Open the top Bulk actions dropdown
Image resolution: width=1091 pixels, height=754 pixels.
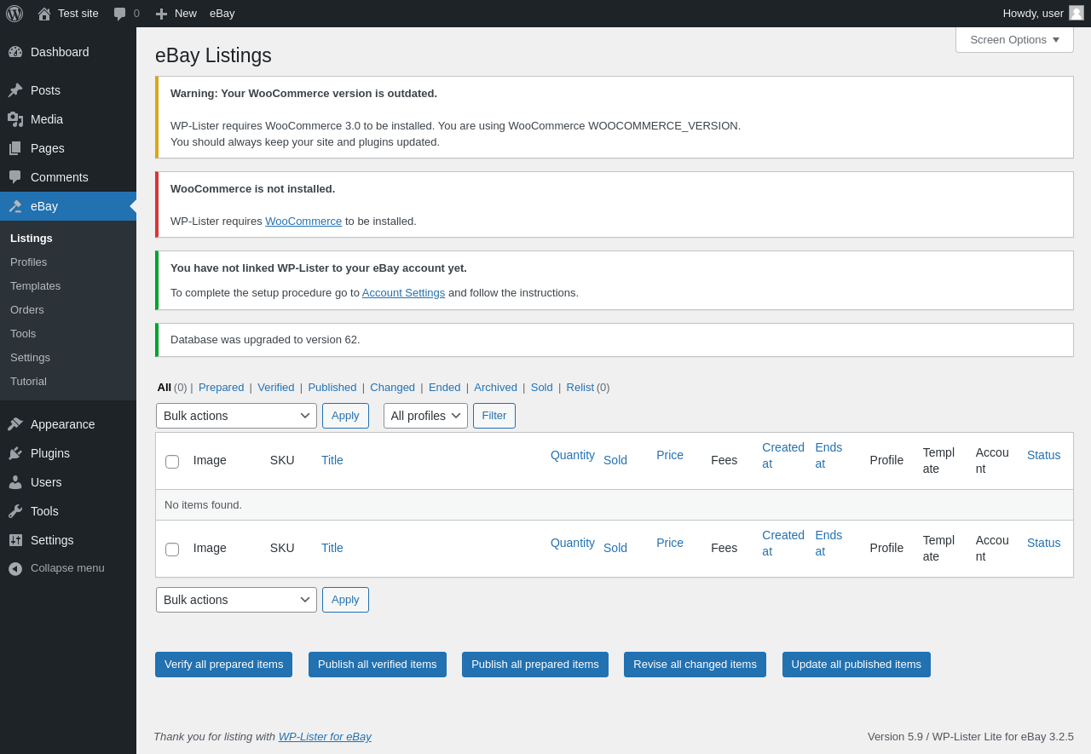tap(236, 416)
